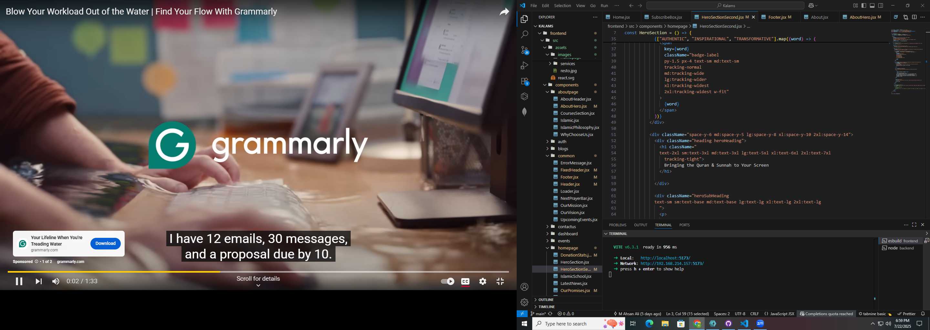930x330 pixels.
Task: Open Source Control view in activity bar
Action: pyautogui.click(x=524, y=50)
